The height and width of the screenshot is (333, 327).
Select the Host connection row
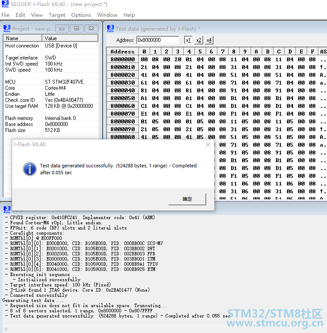[x=51, y=46]
